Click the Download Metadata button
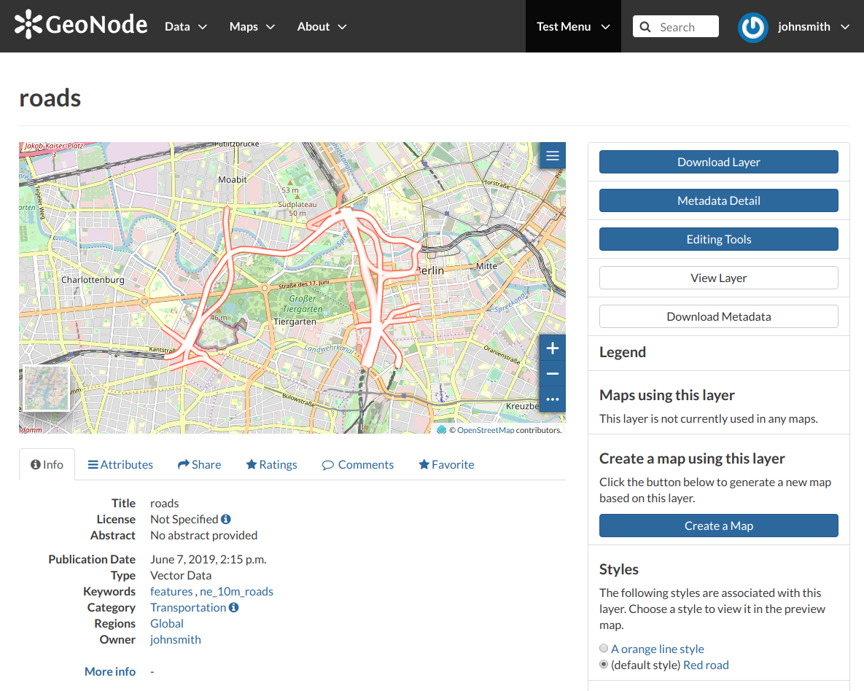This screenshot has width=864, height=691. tap(718, 316)
